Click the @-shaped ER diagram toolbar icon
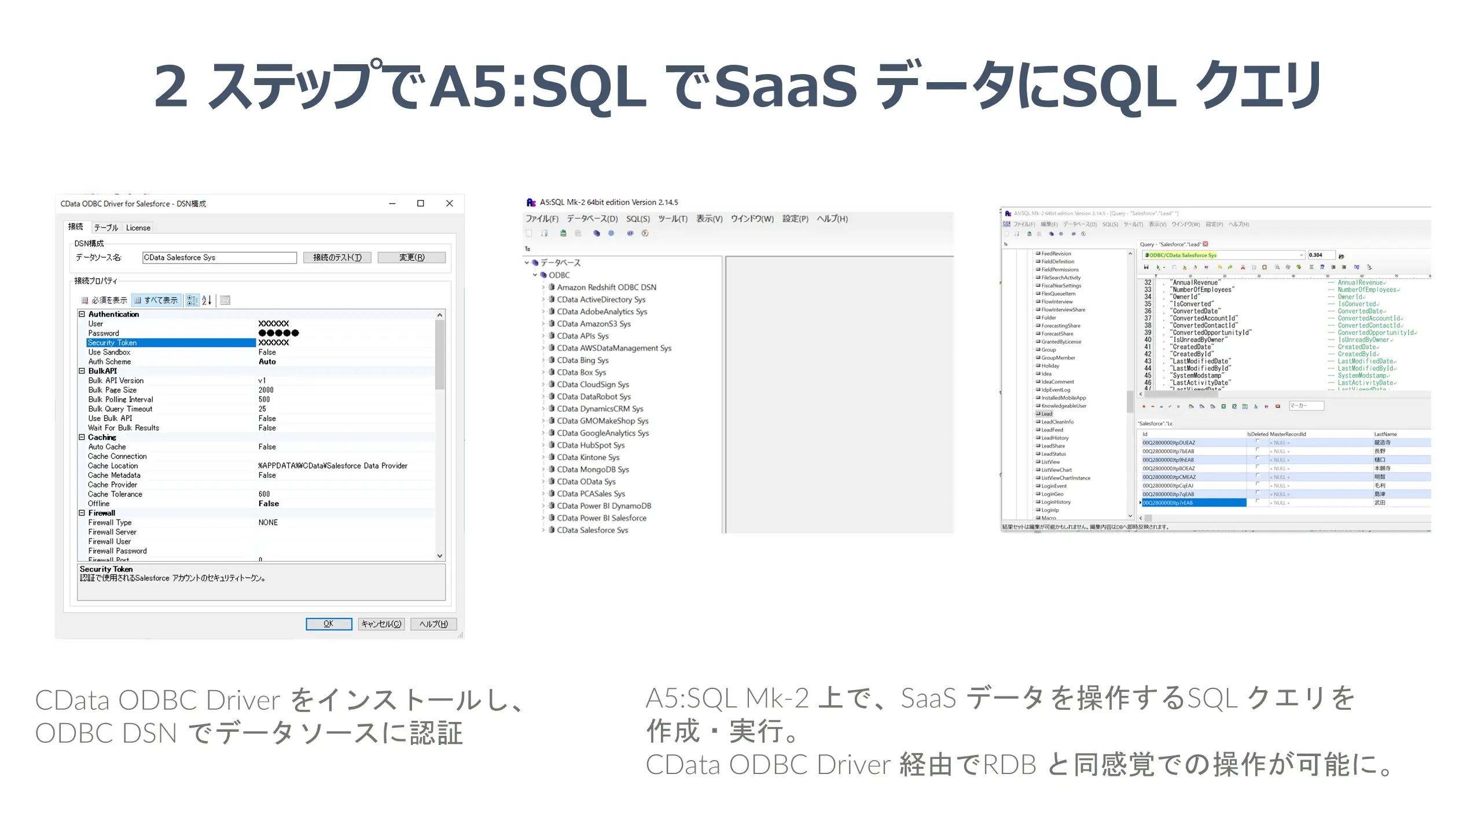Viewport: 1481px width, 833px height. coord(629,233)
